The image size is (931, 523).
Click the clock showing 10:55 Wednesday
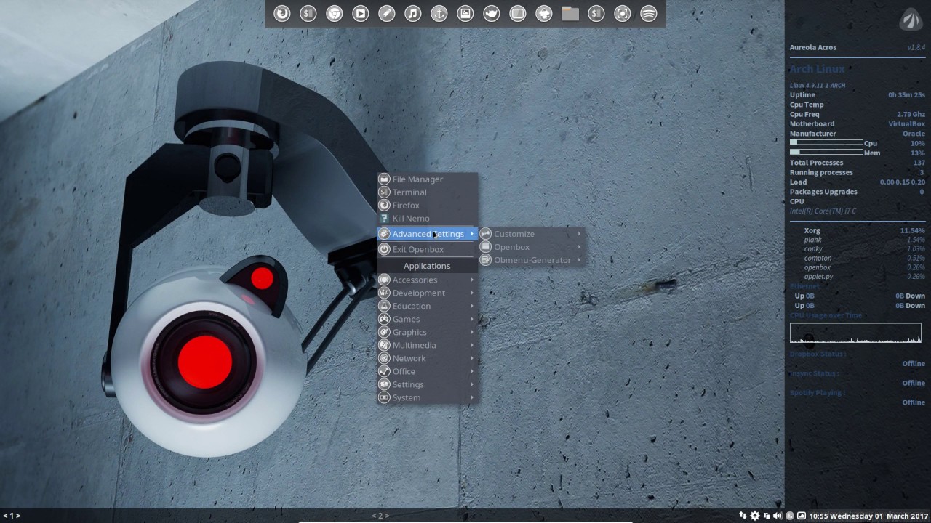tap(868, 516)
